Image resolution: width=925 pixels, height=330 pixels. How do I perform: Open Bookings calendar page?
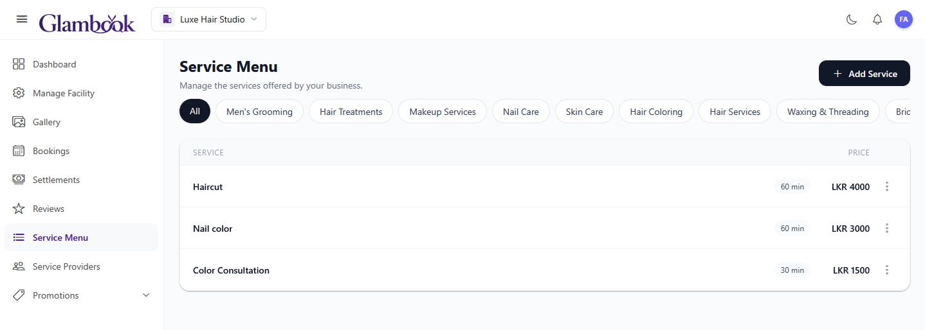tap(51, 151)
